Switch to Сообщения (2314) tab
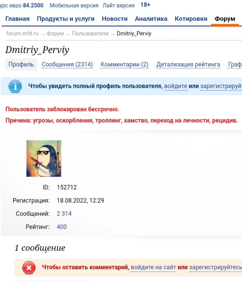Viewport: 242px width, 284px height. point(67,64)
